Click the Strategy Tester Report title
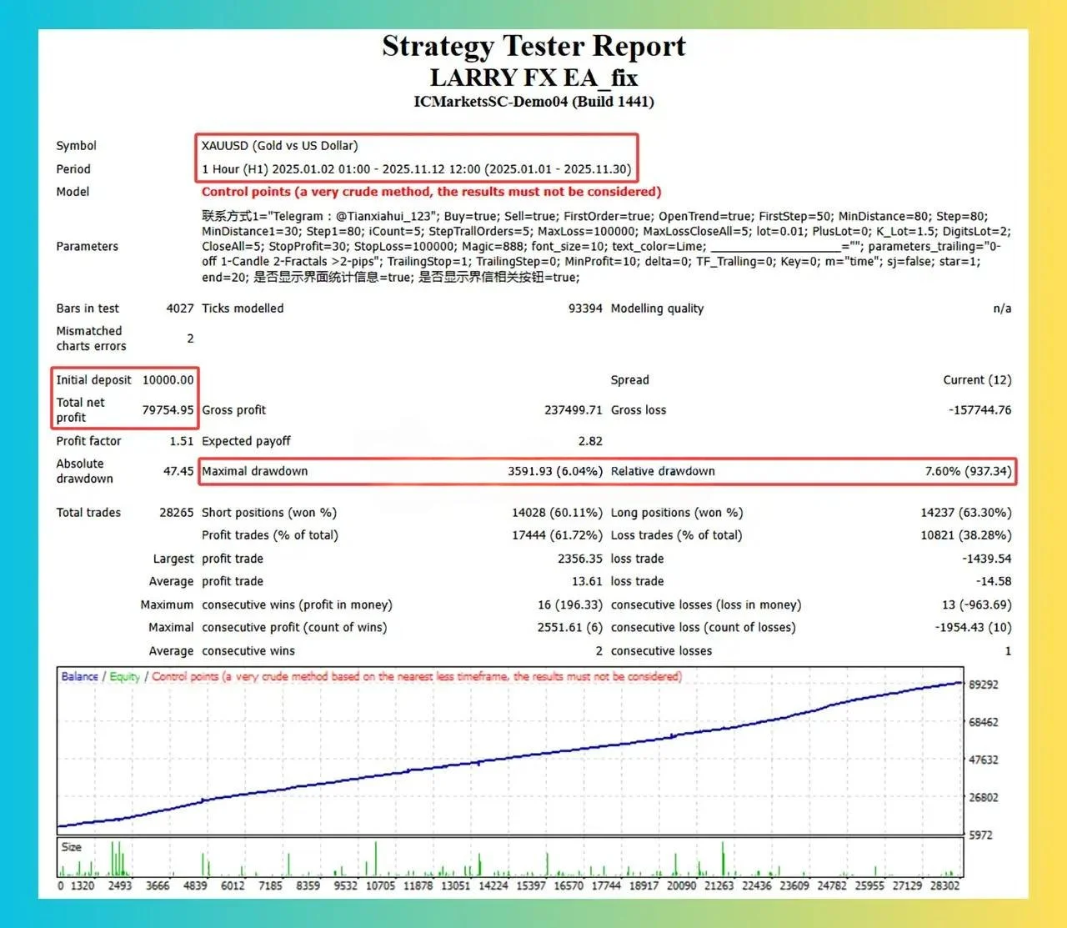This screenshot has width=1067, height=928. click(x=533, y=46)
